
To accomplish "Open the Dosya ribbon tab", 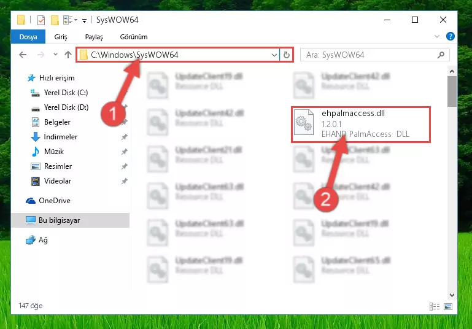I will [x=28, y=37].
